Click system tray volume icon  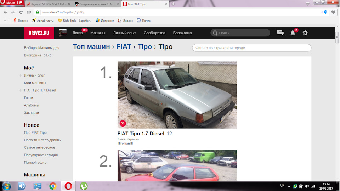coord(307,186)
